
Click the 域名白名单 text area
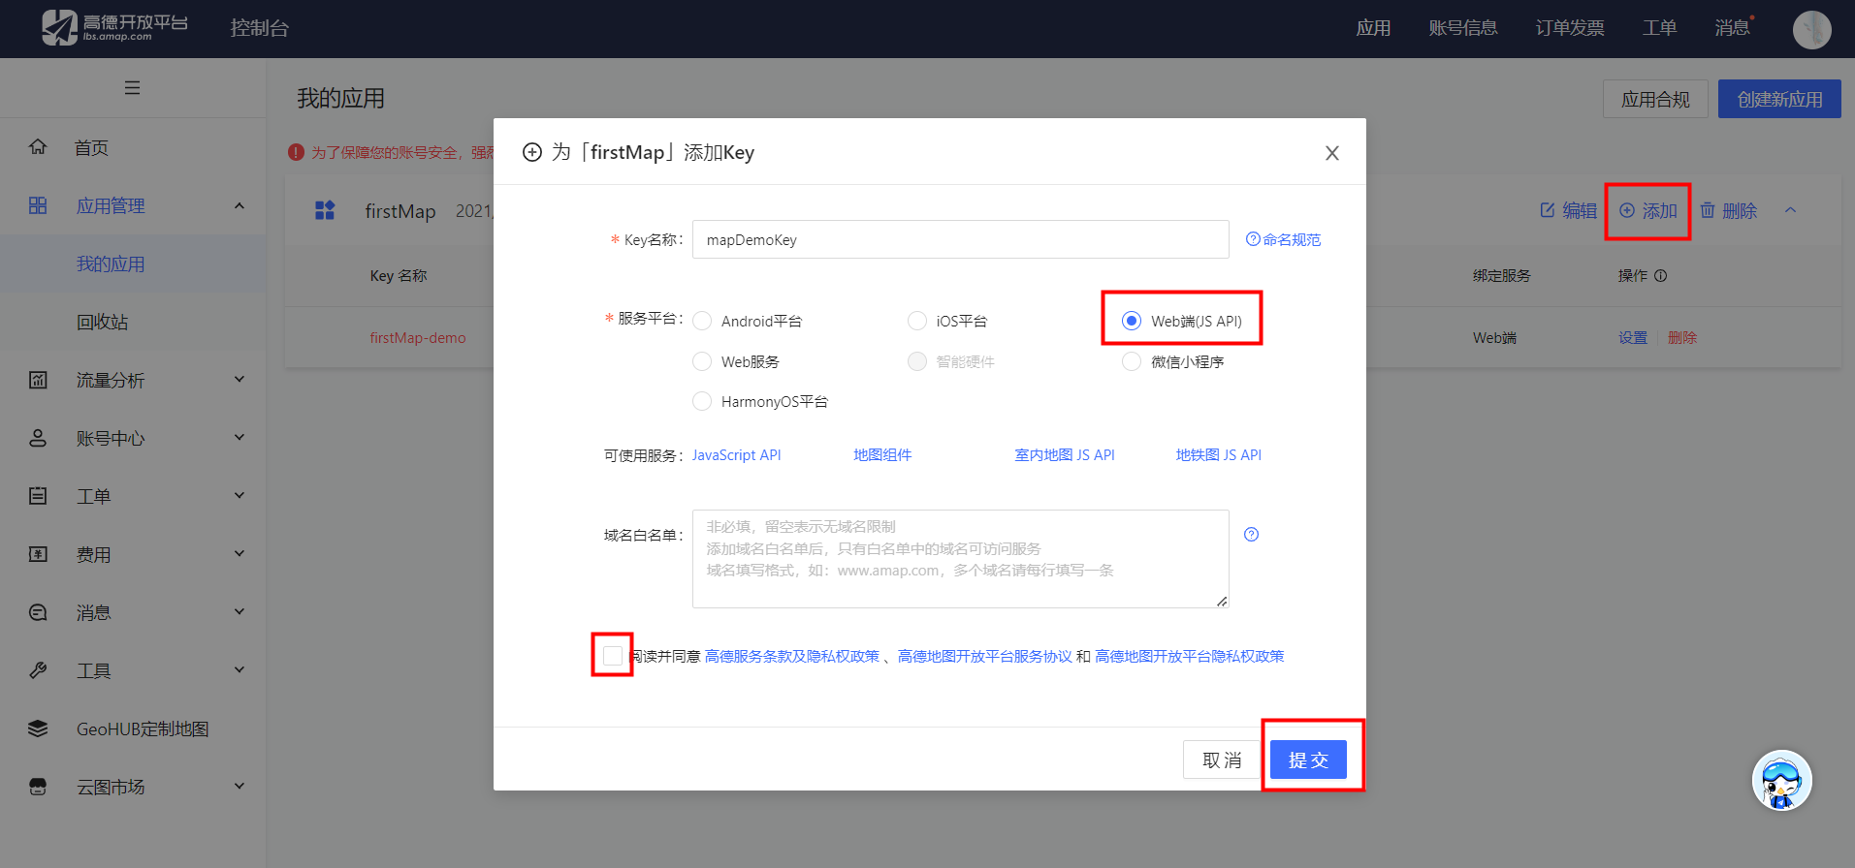(x=961, y=559)
